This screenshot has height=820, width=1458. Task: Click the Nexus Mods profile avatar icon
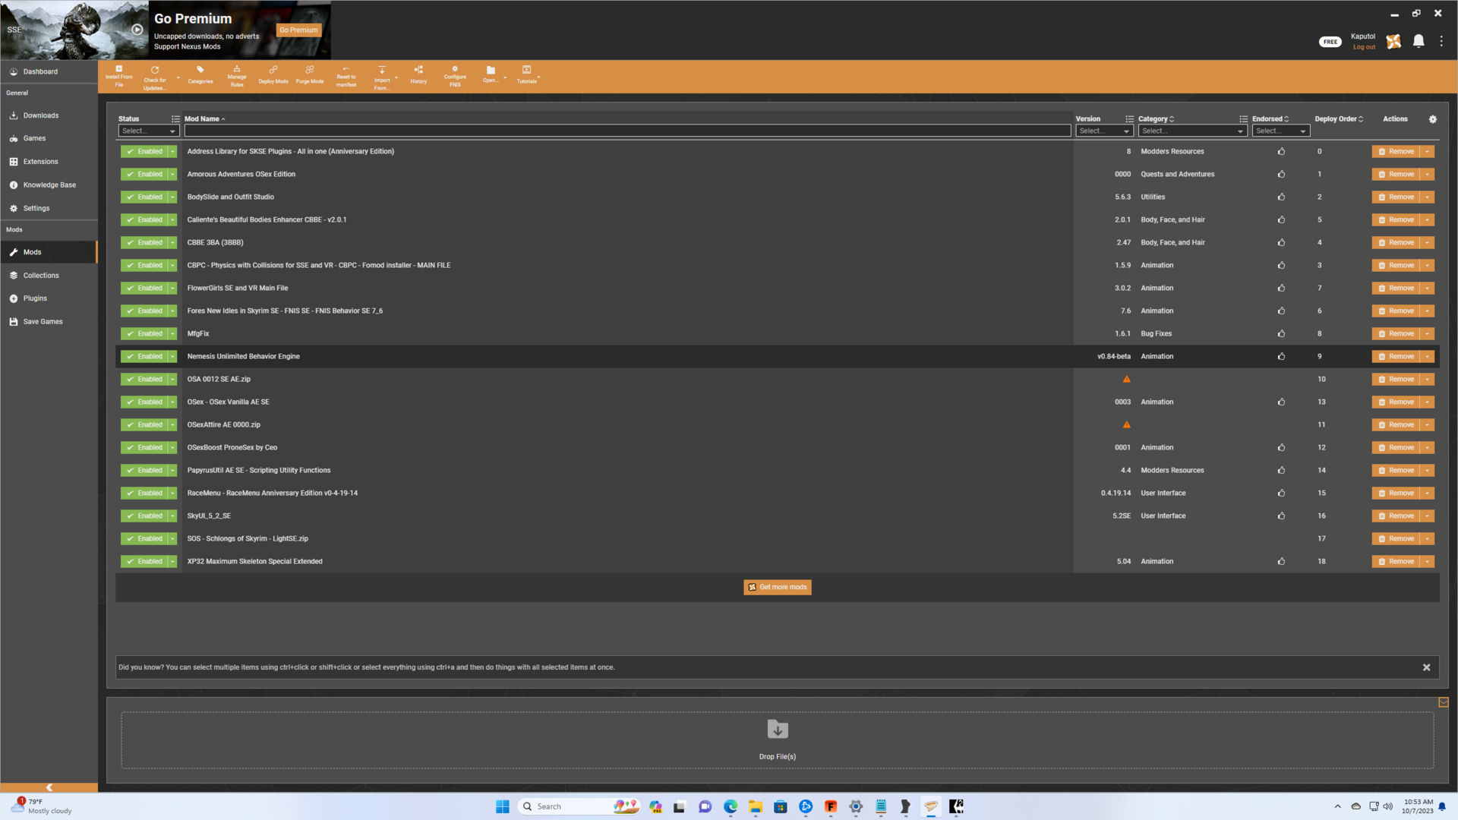point(1393,42)
